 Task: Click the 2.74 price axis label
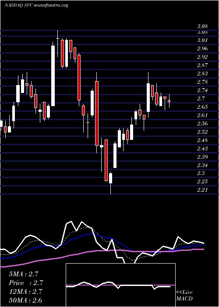coord(202,90)
